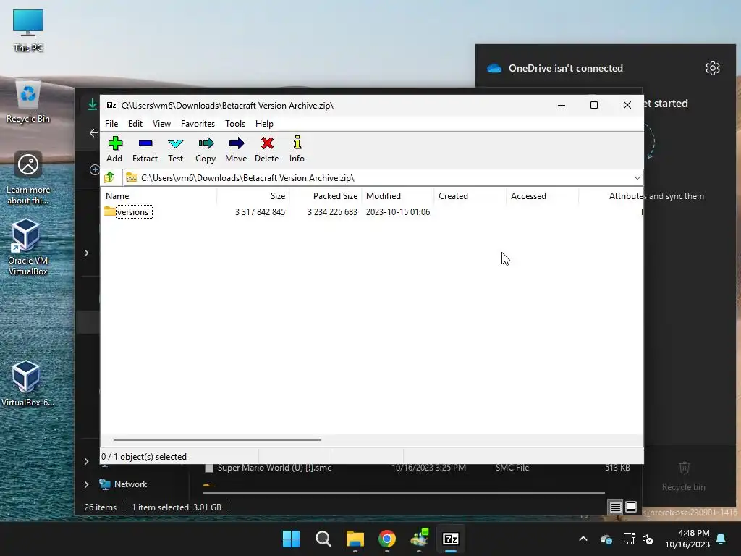Screen dimensions: 741x556
Task: Open the Windows Start menu
Action: click(291, 539)
